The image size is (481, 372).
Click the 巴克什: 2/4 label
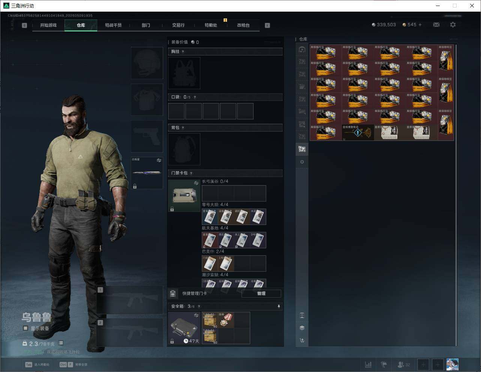point(213,251)
